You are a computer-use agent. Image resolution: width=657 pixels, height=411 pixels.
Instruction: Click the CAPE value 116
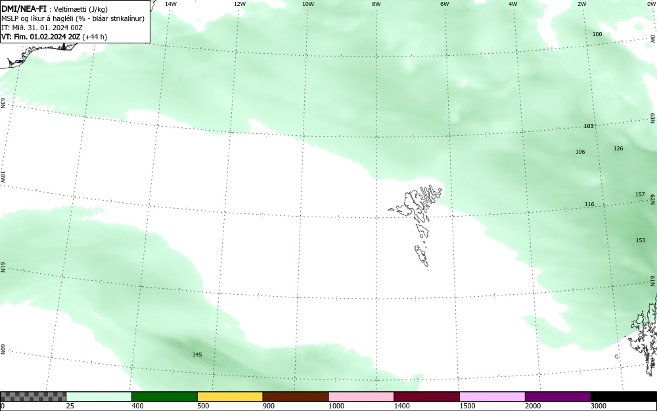(x=589, y=204)
